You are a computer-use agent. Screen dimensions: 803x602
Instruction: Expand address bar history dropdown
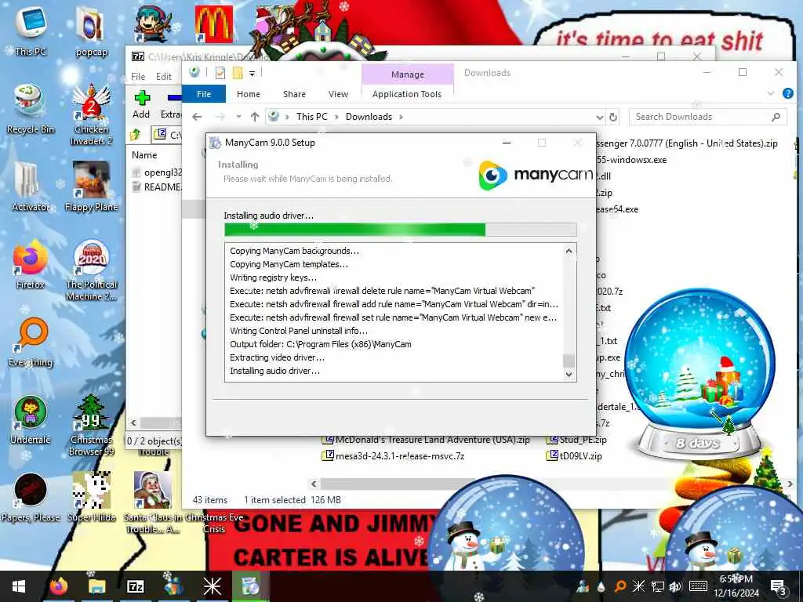click(600, 118)
